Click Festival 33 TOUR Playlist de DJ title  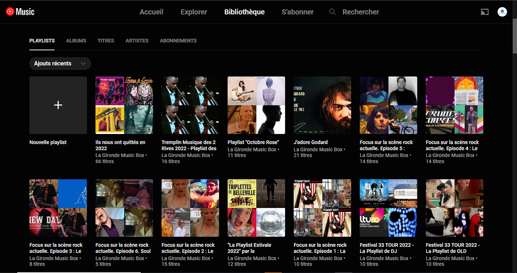[x=387, y=248]
